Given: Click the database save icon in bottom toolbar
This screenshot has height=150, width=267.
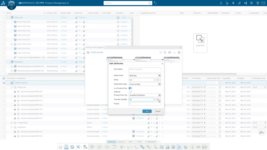Looking at the screenshot, I should (66, 147).
